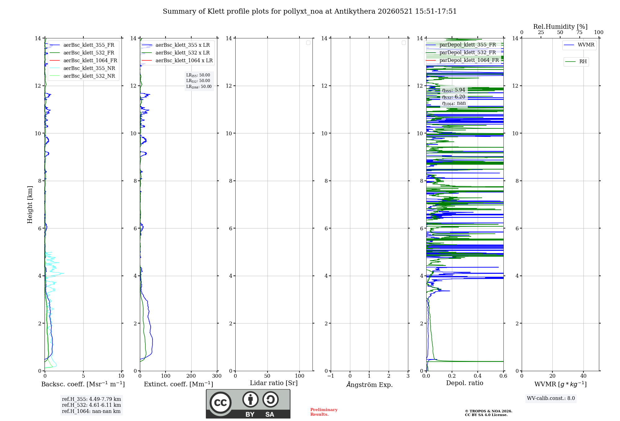620x421 pixels.
Task: Click the RH legend entry
Action: click(576, 62)
